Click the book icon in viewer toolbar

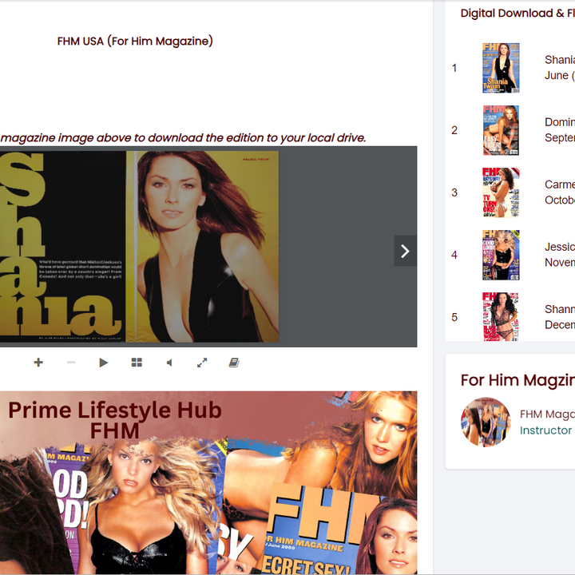click(234, 363)
